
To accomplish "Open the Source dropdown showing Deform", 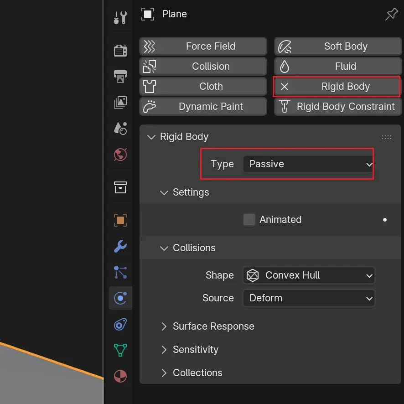I will pos(309,298).
